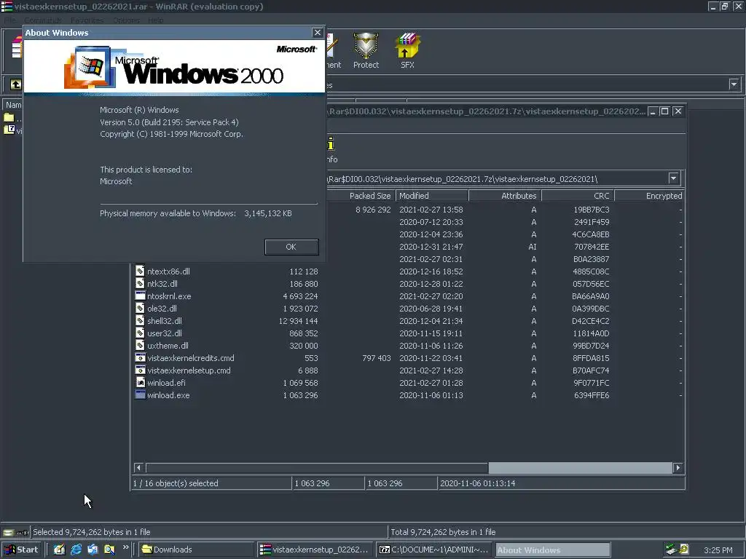The height and width of the screenshot is (559, 746).
Task: Open the Favorites menu in WinRAR
Action: point(87,20)
